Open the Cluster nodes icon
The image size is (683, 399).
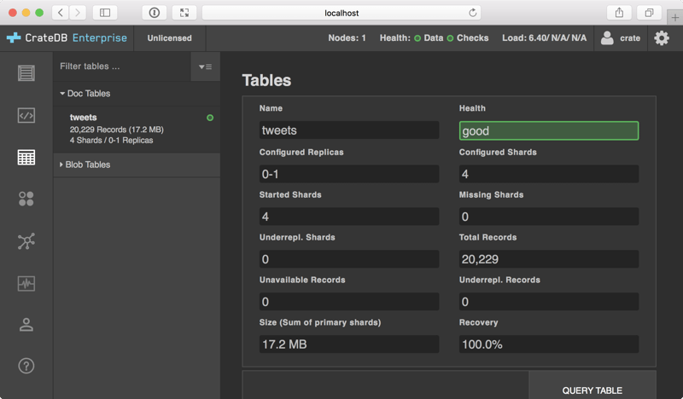coord(26,241)
